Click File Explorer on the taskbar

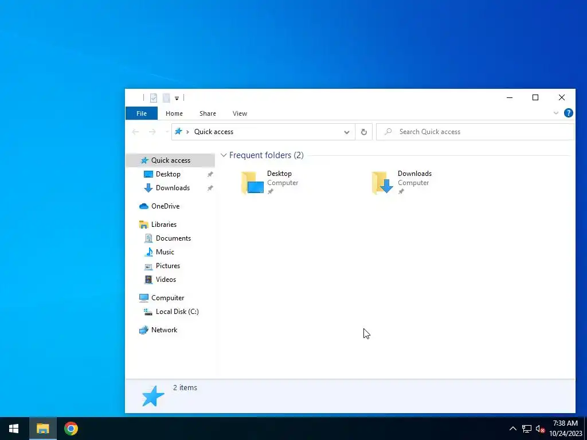(42, 429)
